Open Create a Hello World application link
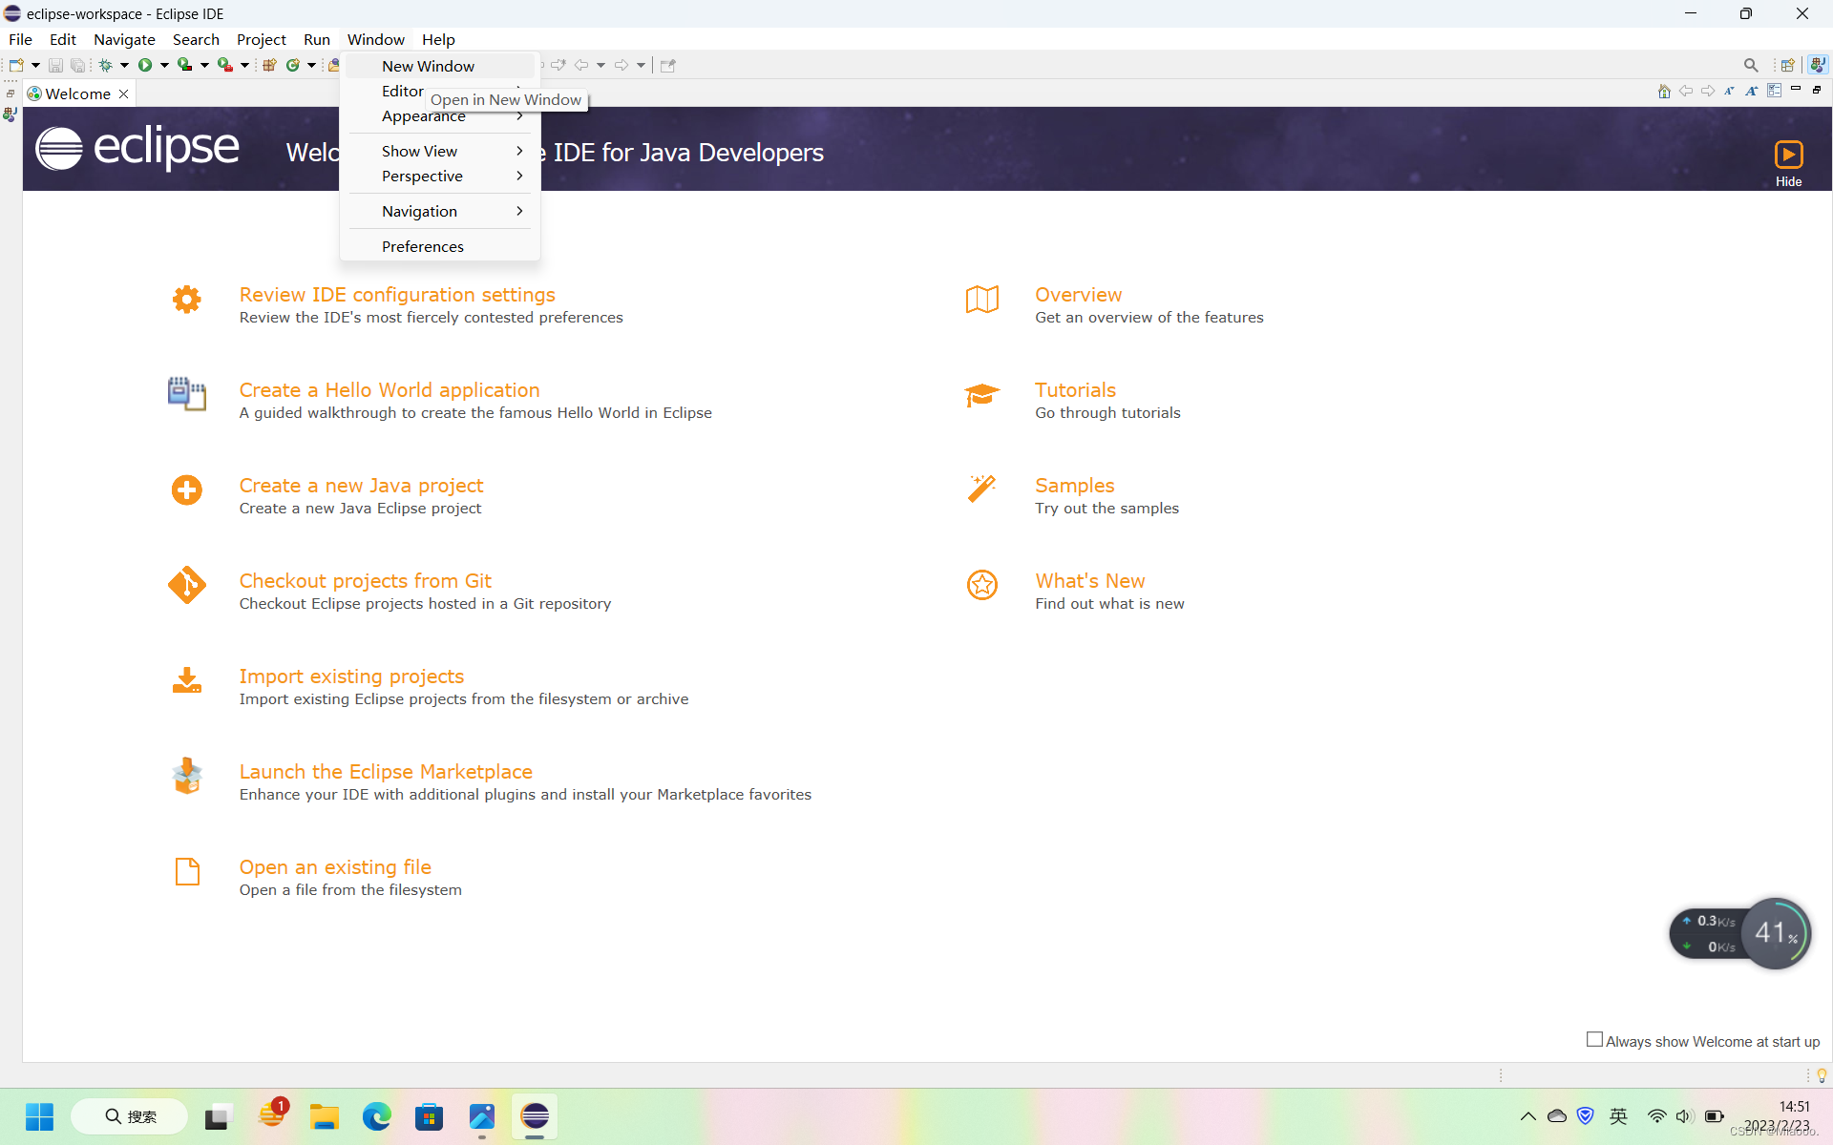1833x1145 pixels. (390, 390)
